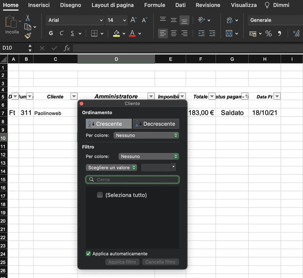Open filter Per colore Nessuno dropdown
The height and width of the screenshot is (278, 303).
(148, 156)
